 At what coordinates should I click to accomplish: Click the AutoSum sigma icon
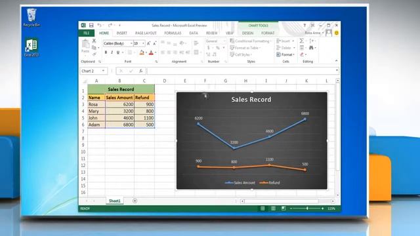click(x=302, y=41)
